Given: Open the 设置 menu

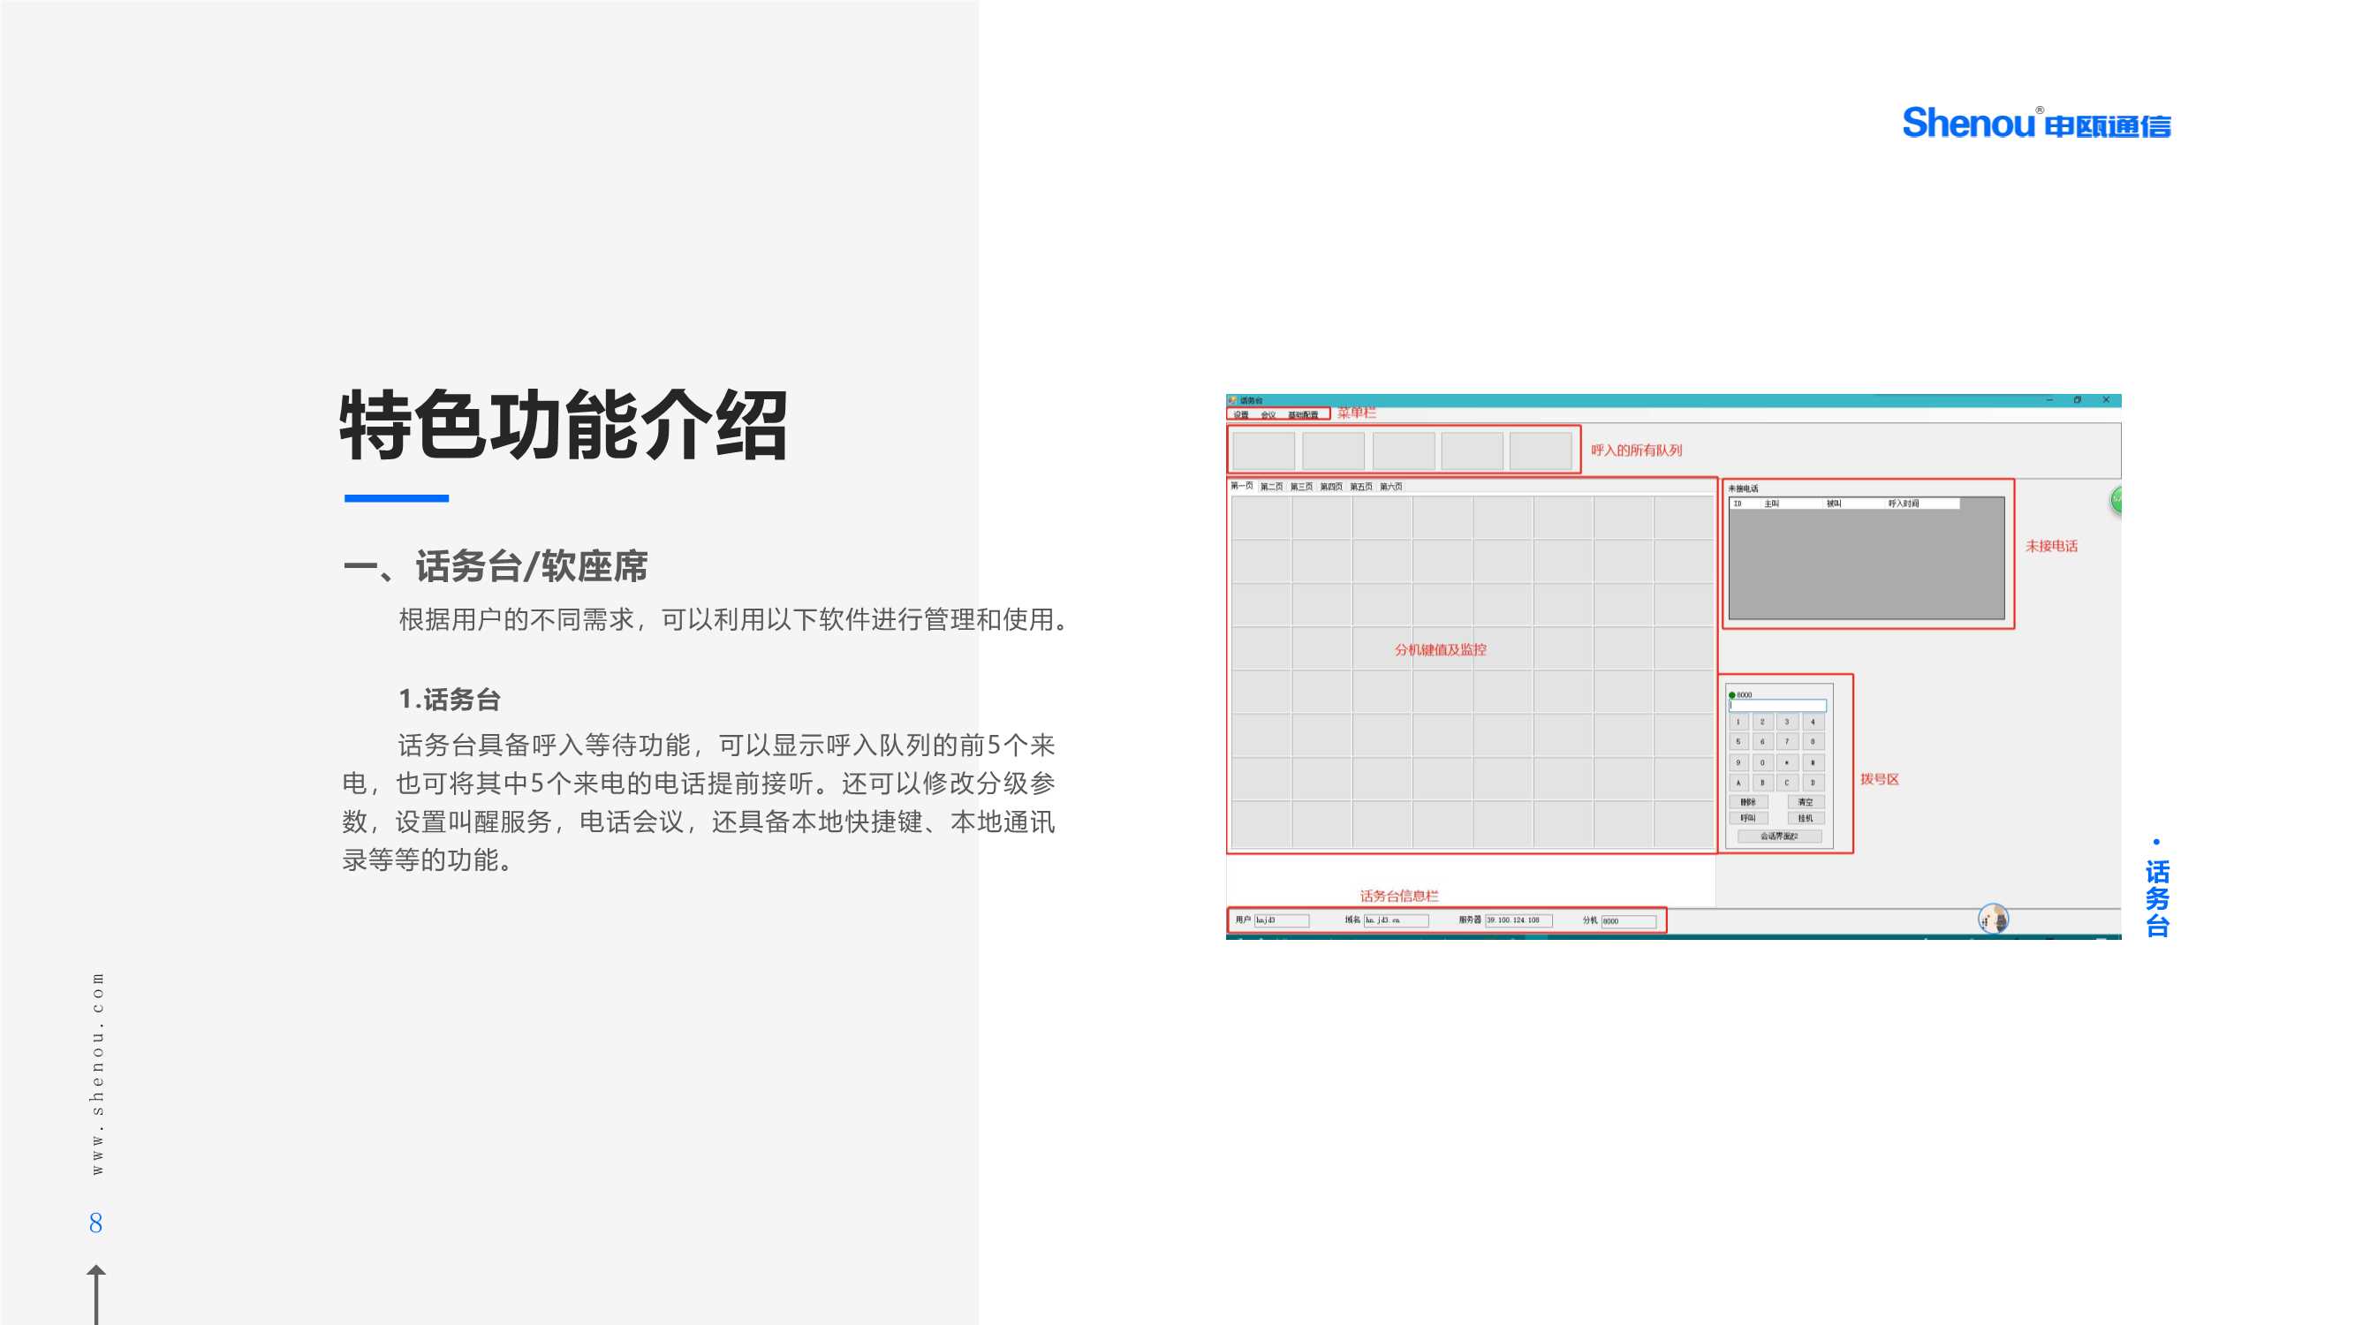Looking at the screenshot, I should point(1240,415).
